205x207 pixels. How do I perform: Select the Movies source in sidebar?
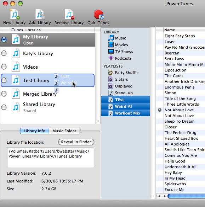tap(118, 45)
